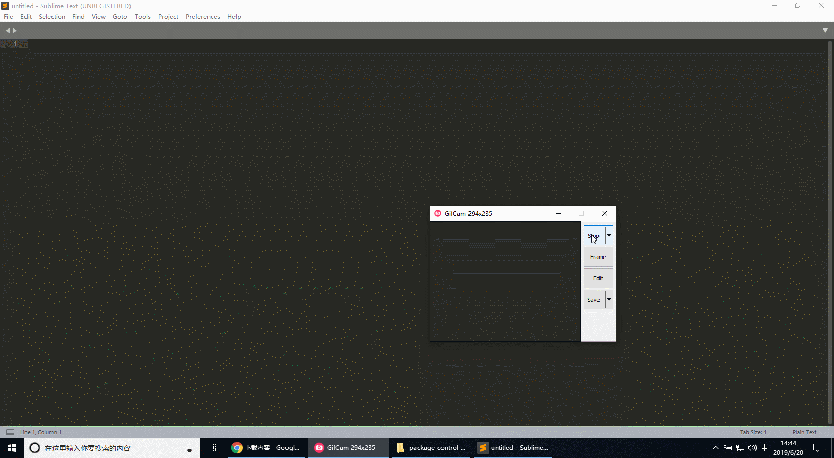
Task: Open the File menu in Sublime Text
Action: (x=8, y=17)
